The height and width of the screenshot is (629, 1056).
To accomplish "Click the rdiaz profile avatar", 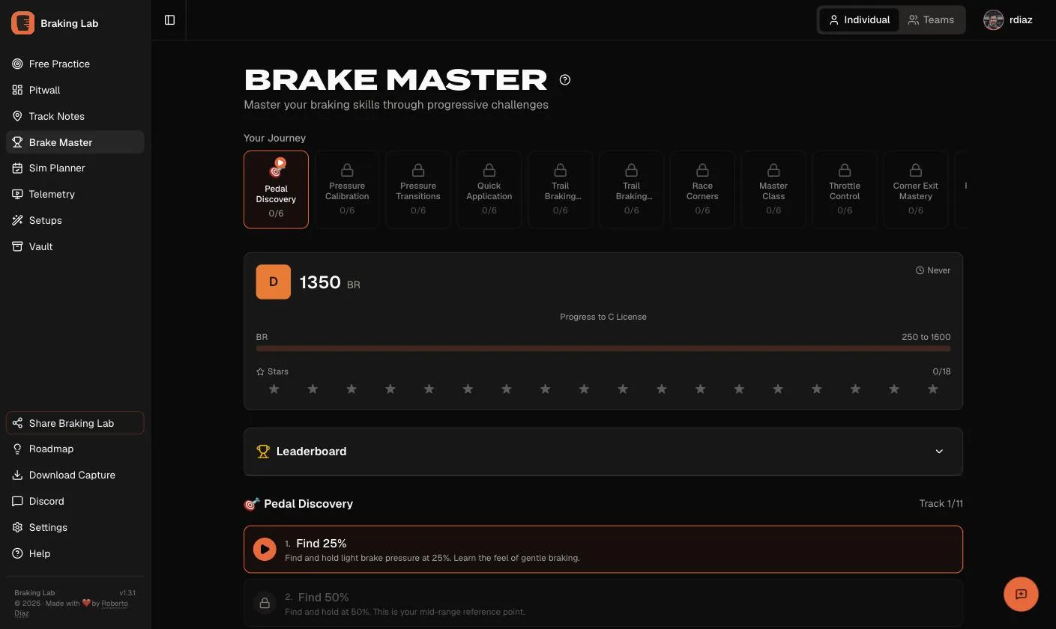I will 993,20.
